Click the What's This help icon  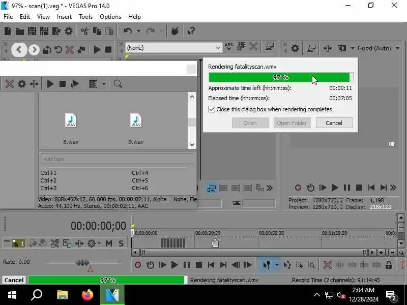pyautogui.click(x=191, y=31)
